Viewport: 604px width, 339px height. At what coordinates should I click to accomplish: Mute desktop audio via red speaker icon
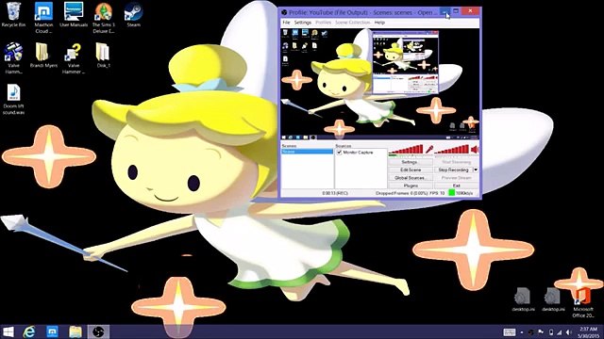pos(475,149)
